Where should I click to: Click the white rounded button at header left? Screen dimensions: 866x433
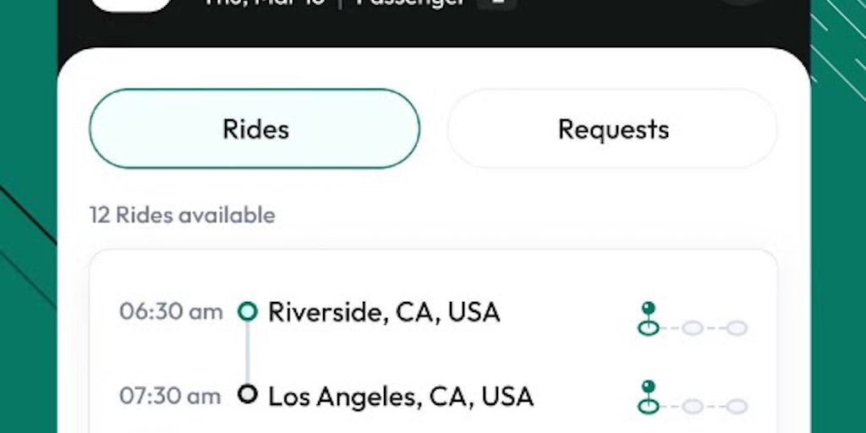click(131, 4)
